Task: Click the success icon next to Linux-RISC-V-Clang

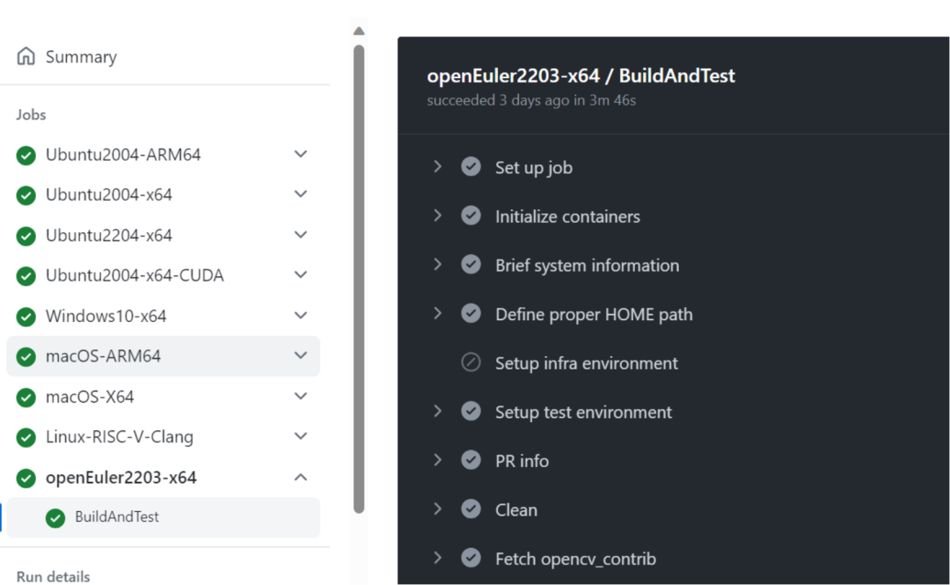Action: point(26,437)
